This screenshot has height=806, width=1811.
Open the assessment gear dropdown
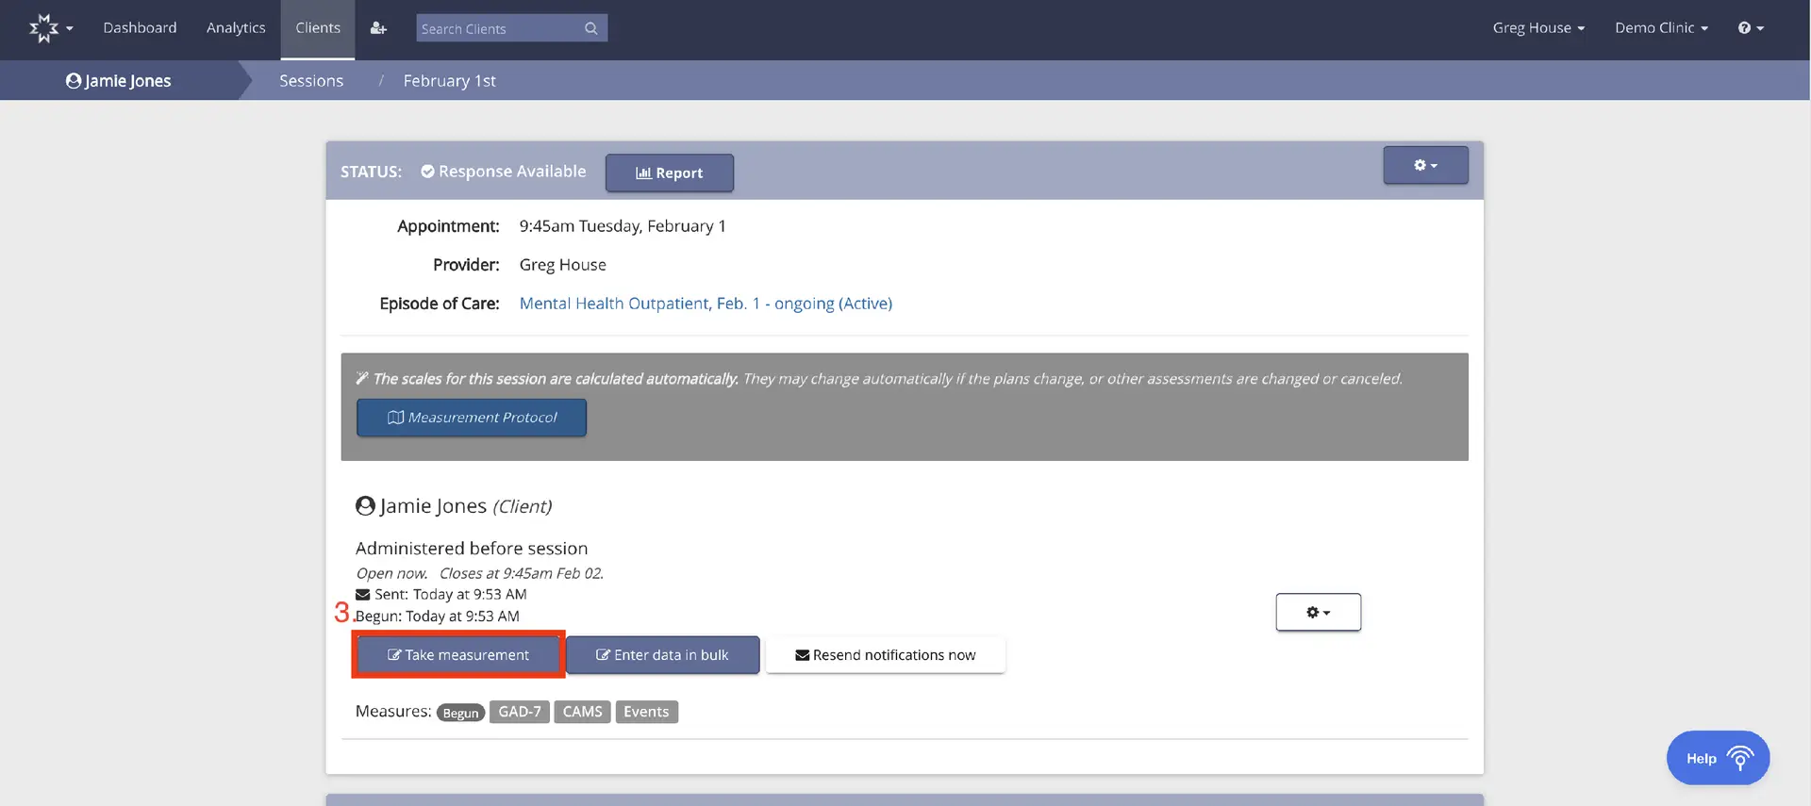(x=1318, y=613)
